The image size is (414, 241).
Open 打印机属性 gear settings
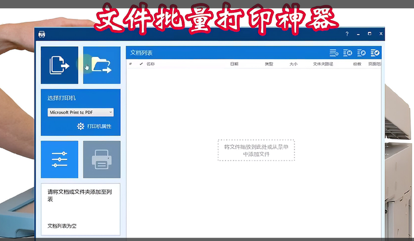coord(94,127)
